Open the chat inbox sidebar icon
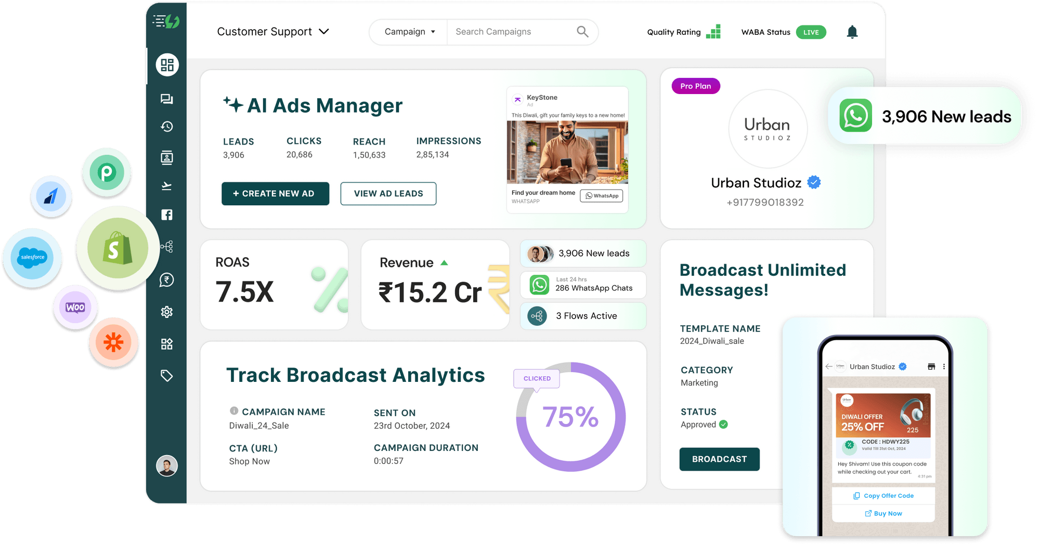This screenshot has height=545, width=1040. coord(167,99)
